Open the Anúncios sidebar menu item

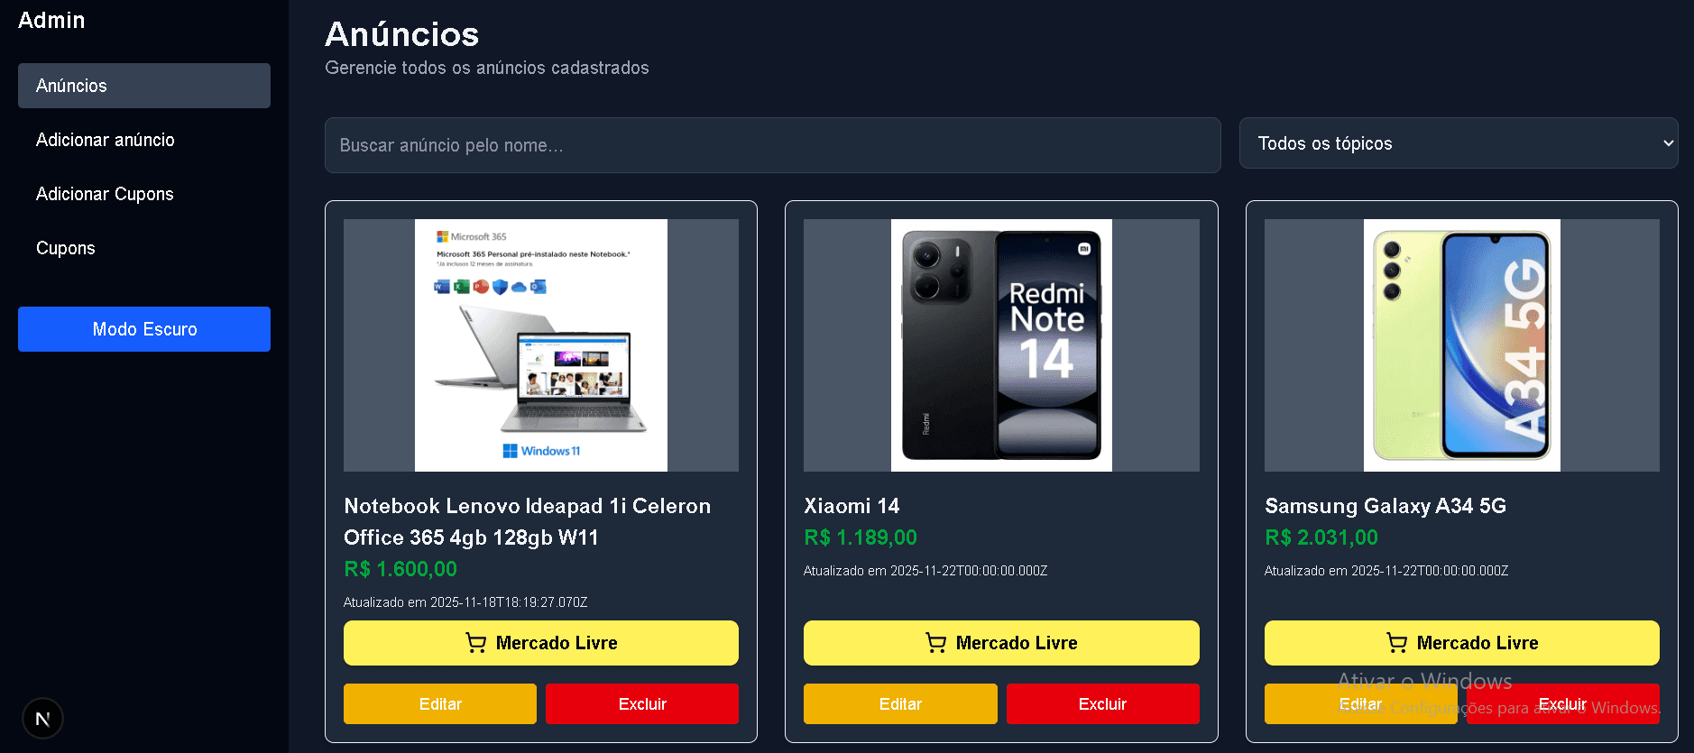[x=144, y=86]
